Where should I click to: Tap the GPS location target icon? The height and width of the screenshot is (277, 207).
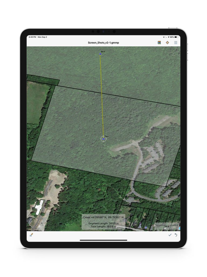click(x=167, y=43)
